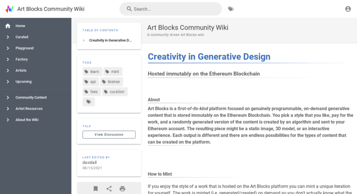Click the Hosted immutably on the Ethereum Blockchain subtitle
The image size is (357, 194).
click(x=204, y=74)
